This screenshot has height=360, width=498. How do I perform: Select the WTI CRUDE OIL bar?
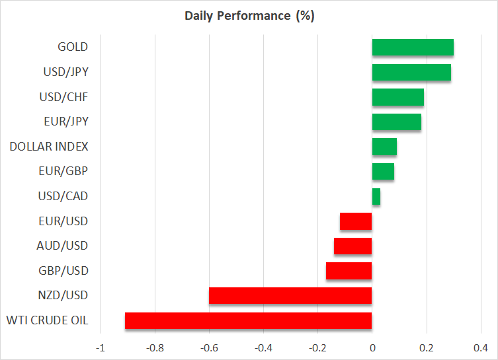pyautogui.click(x=248, y=320)
